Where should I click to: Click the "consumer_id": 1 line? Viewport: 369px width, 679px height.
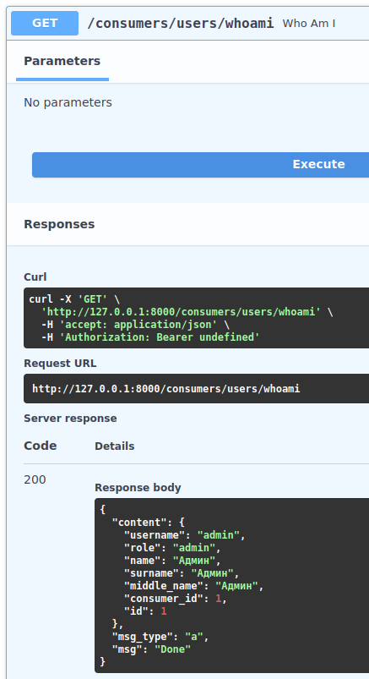pyautogui.click(x=176, y=599)
